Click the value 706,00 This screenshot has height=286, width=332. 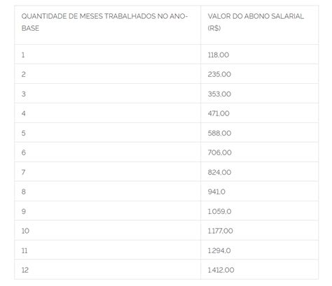coord(219,152)
